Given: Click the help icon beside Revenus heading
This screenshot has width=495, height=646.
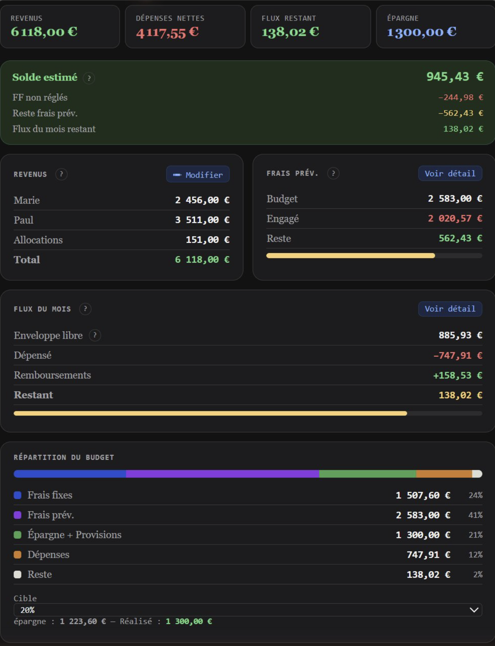Looking at the screenshot, I should [x=61, y=174].
